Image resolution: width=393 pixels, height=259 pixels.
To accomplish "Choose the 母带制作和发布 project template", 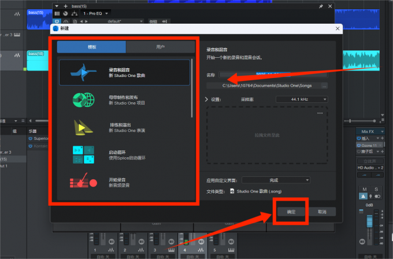I will [124, 100].
